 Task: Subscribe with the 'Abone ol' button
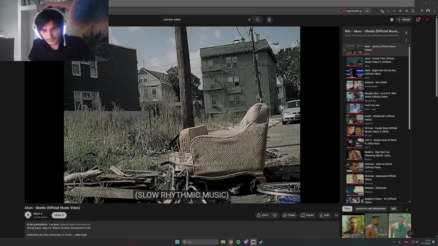[x=59, y=215]
